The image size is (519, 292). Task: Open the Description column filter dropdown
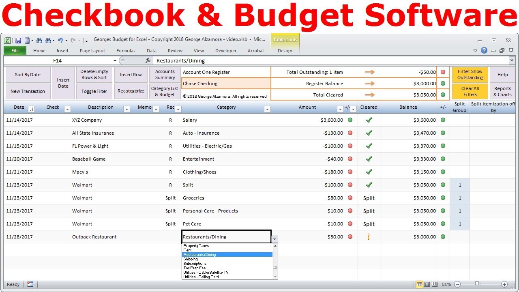pos(127,109)
